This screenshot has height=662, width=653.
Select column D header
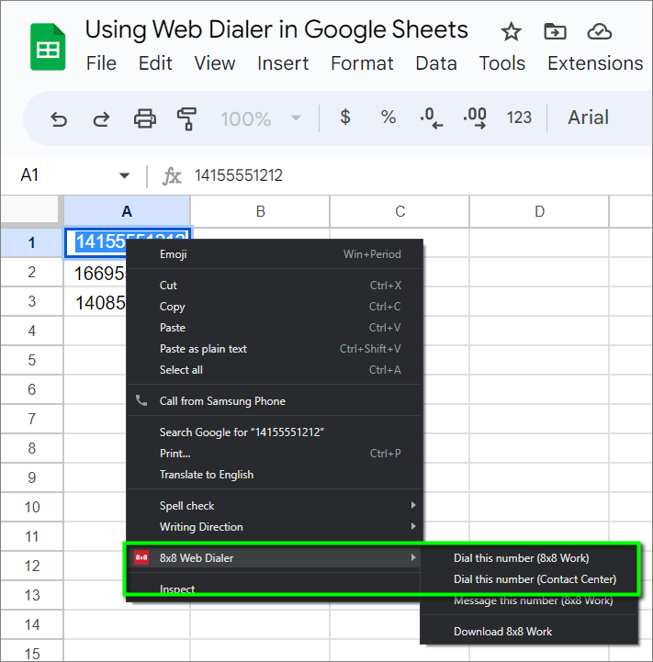[539, 211]
